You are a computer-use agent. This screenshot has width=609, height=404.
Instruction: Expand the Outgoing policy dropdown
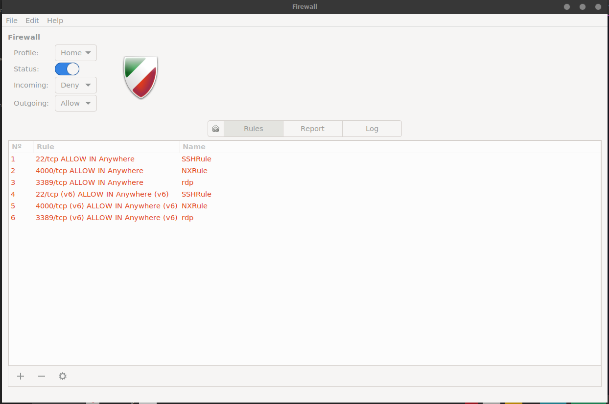point(76,103)
